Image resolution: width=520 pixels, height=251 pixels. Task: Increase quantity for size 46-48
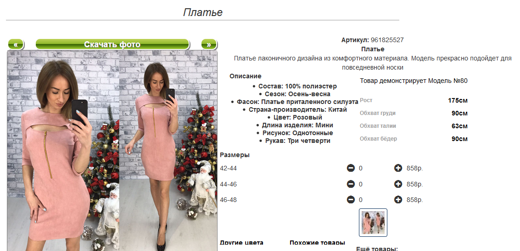point(398,200)
